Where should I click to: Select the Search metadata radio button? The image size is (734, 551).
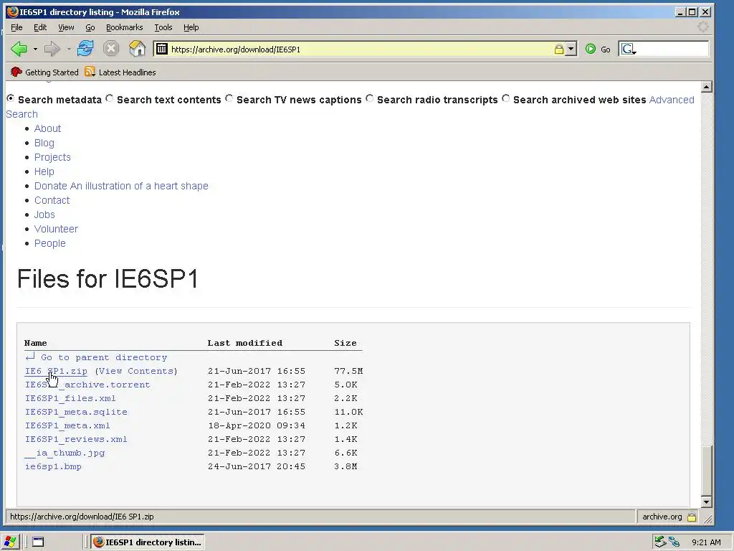click(x=10, y=98)
